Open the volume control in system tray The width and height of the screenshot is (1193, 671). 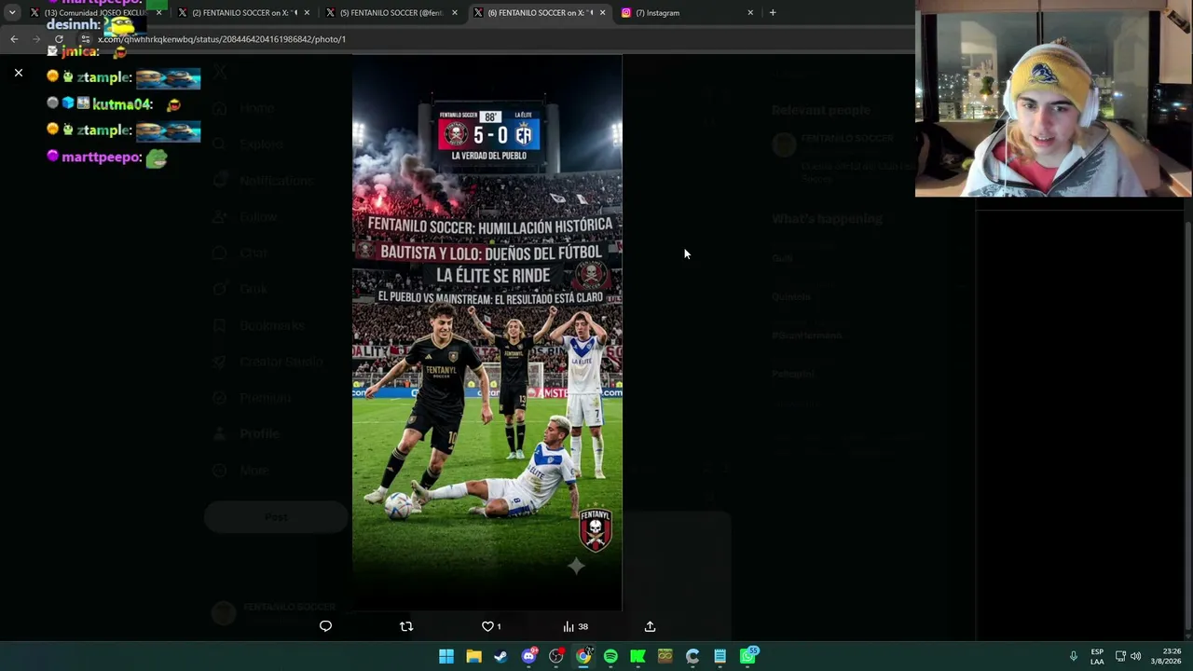[x=1135, y=656]
